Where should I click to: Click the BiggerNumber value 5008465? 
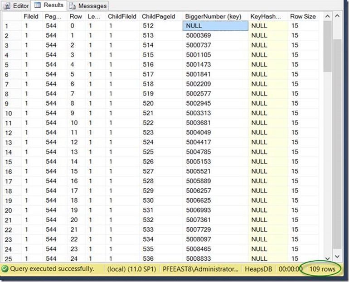(199, 249)
